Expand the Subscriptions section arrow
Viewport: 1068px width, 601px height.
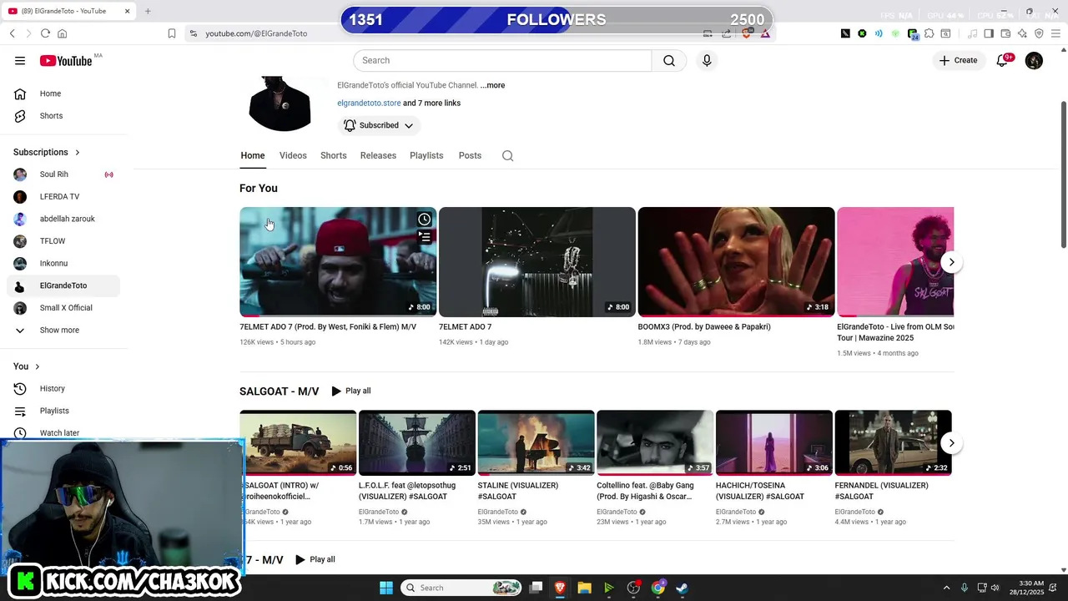(78, 152)
